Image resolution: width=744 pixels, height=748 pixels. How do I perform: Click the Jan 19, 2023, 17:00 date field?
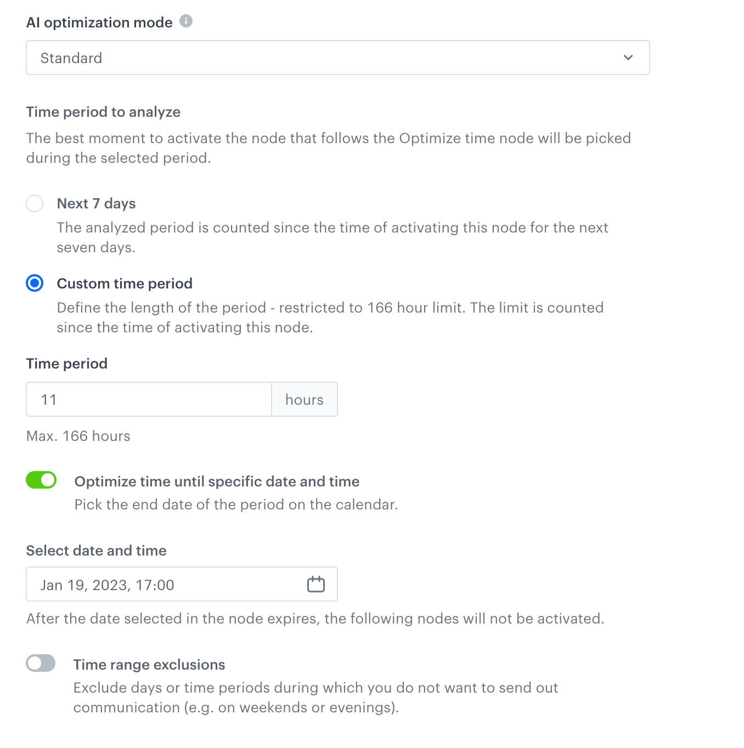[165, 585]
